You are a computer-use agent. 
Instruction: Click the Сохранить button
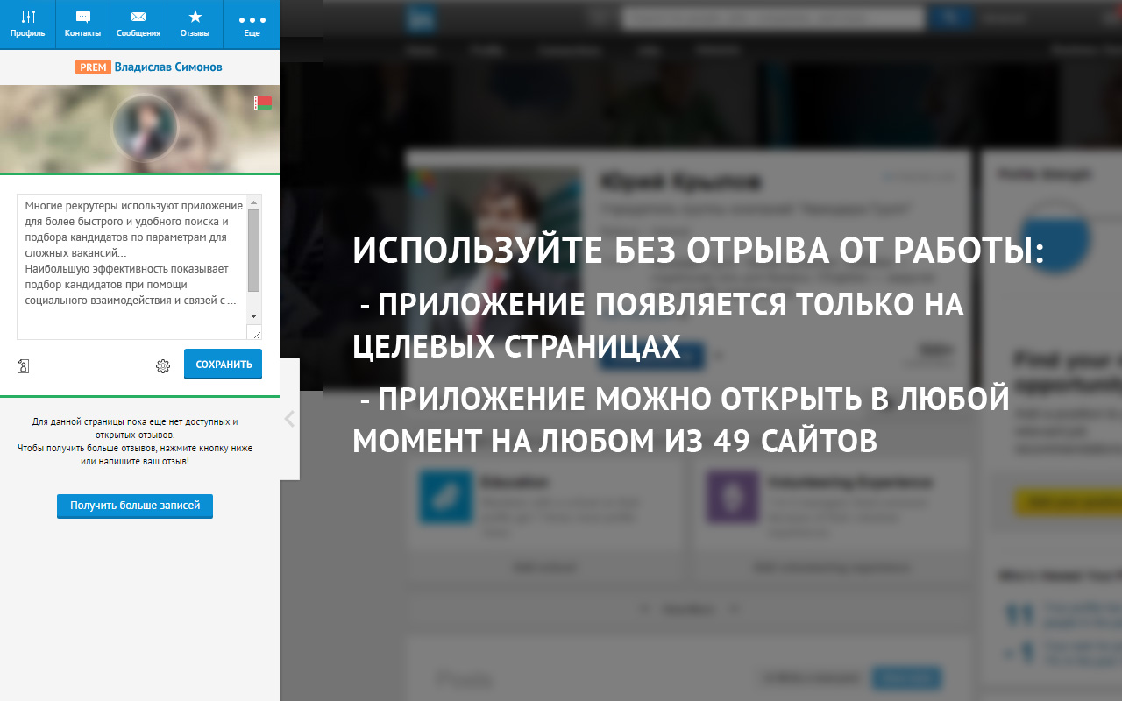click(x=224, y=365)
